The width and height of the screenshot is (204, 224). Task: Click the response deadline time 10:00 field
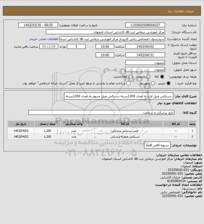point(105,47)
